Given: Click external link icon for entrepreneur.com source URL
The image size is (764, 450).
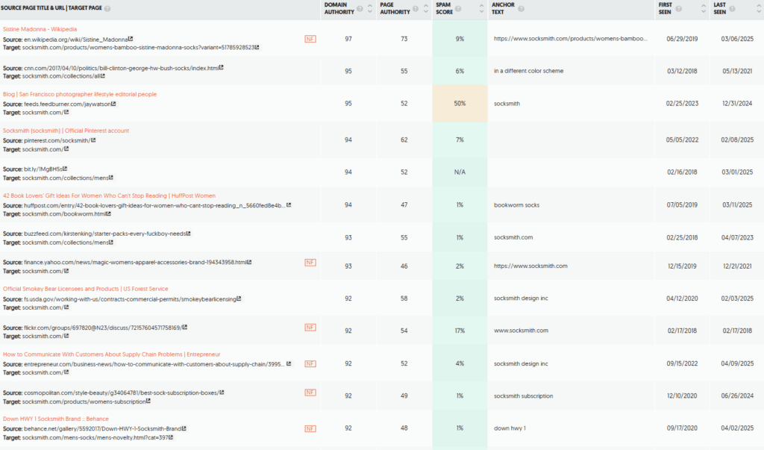Looking at the screenshot, I should 289,363.
